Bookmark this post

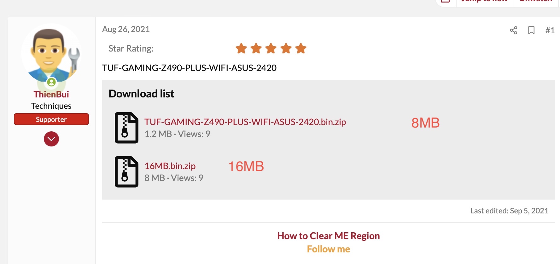pyautogui.click(x=531, y=30)
